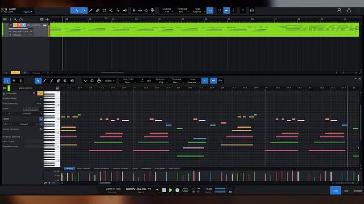Switch to drum editor view icon
The width and height of the screenshot is (364, 204).
click(x=14, y=80)
